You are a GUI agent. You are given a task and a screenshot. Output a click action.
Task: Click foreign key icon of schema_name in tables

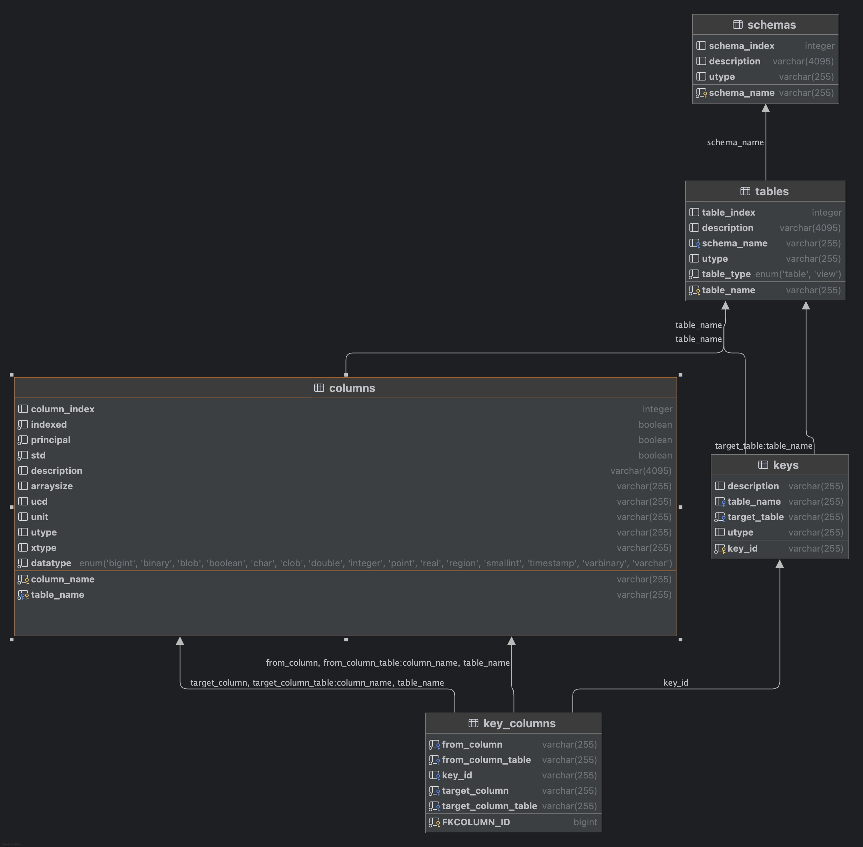tap(694, 243)
